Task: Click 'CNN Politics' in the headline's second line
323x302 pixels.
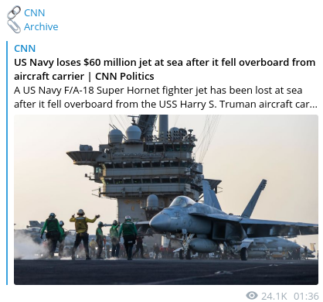Action: pyautogui.click(x=124, y=77)
